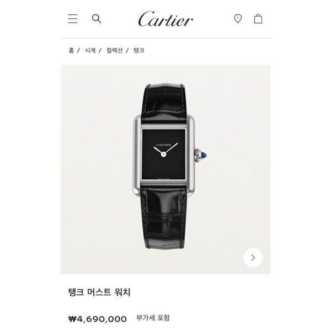Image resolution: width=331 pixels, height=331 pixels.
Task: Click the Cartier logo to go home
Action: 165,19
